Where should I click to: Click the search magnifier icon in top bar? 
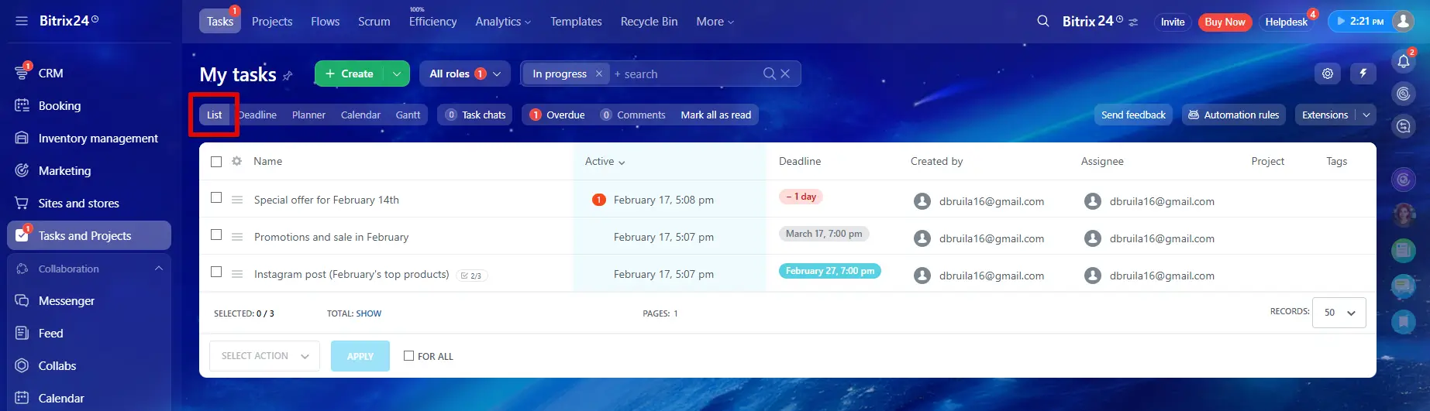[x=1043, y=21]
